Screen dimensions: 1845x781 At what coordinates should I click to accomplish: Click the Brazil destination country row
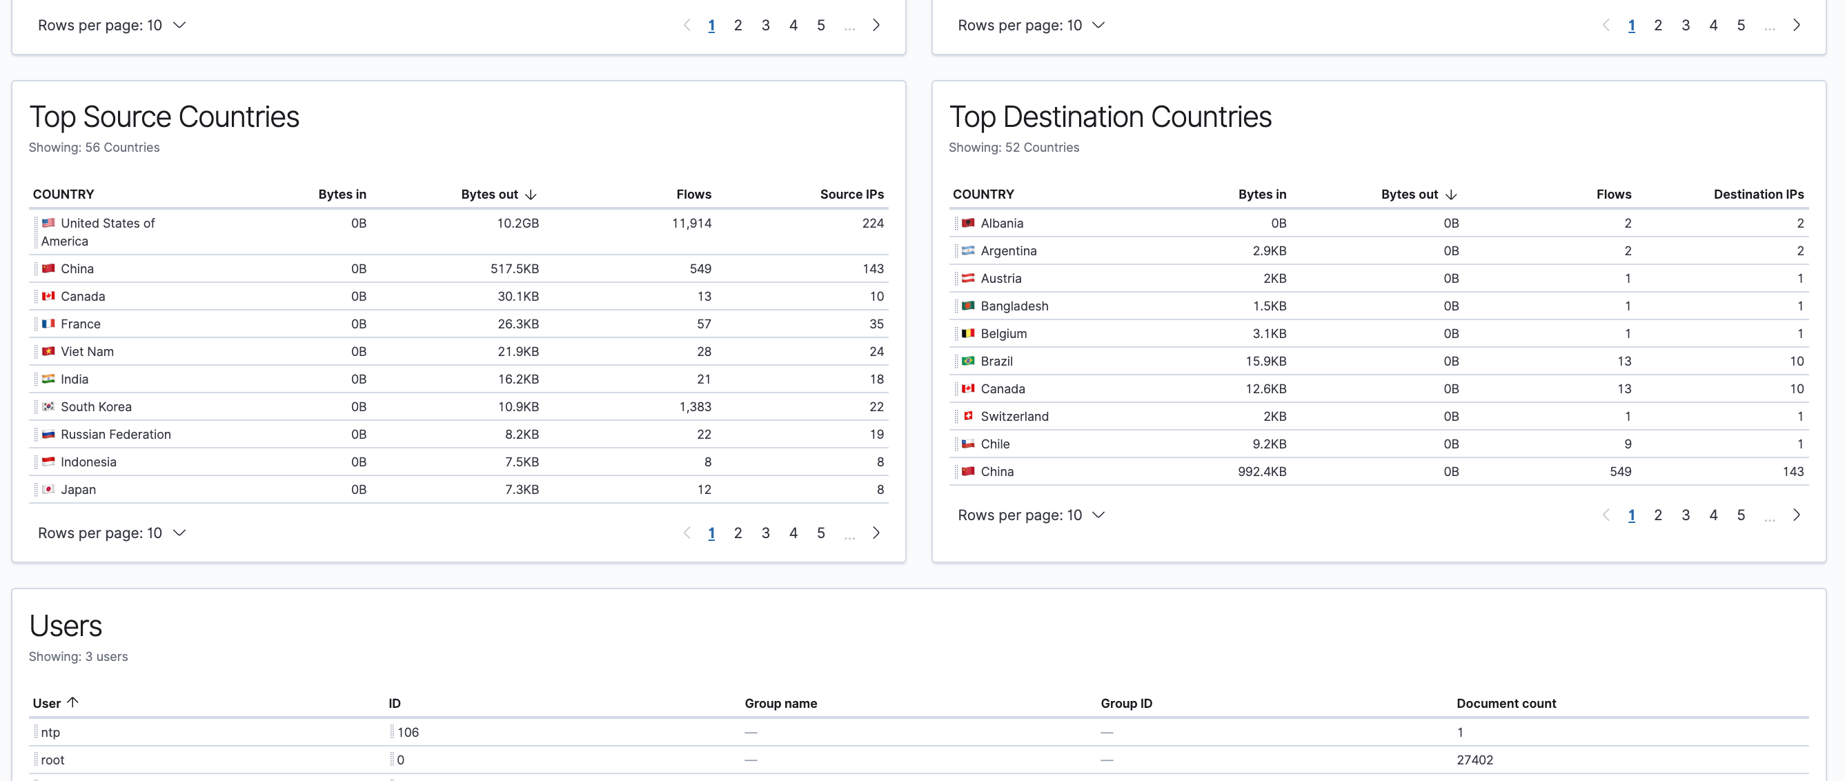point(996,361)
